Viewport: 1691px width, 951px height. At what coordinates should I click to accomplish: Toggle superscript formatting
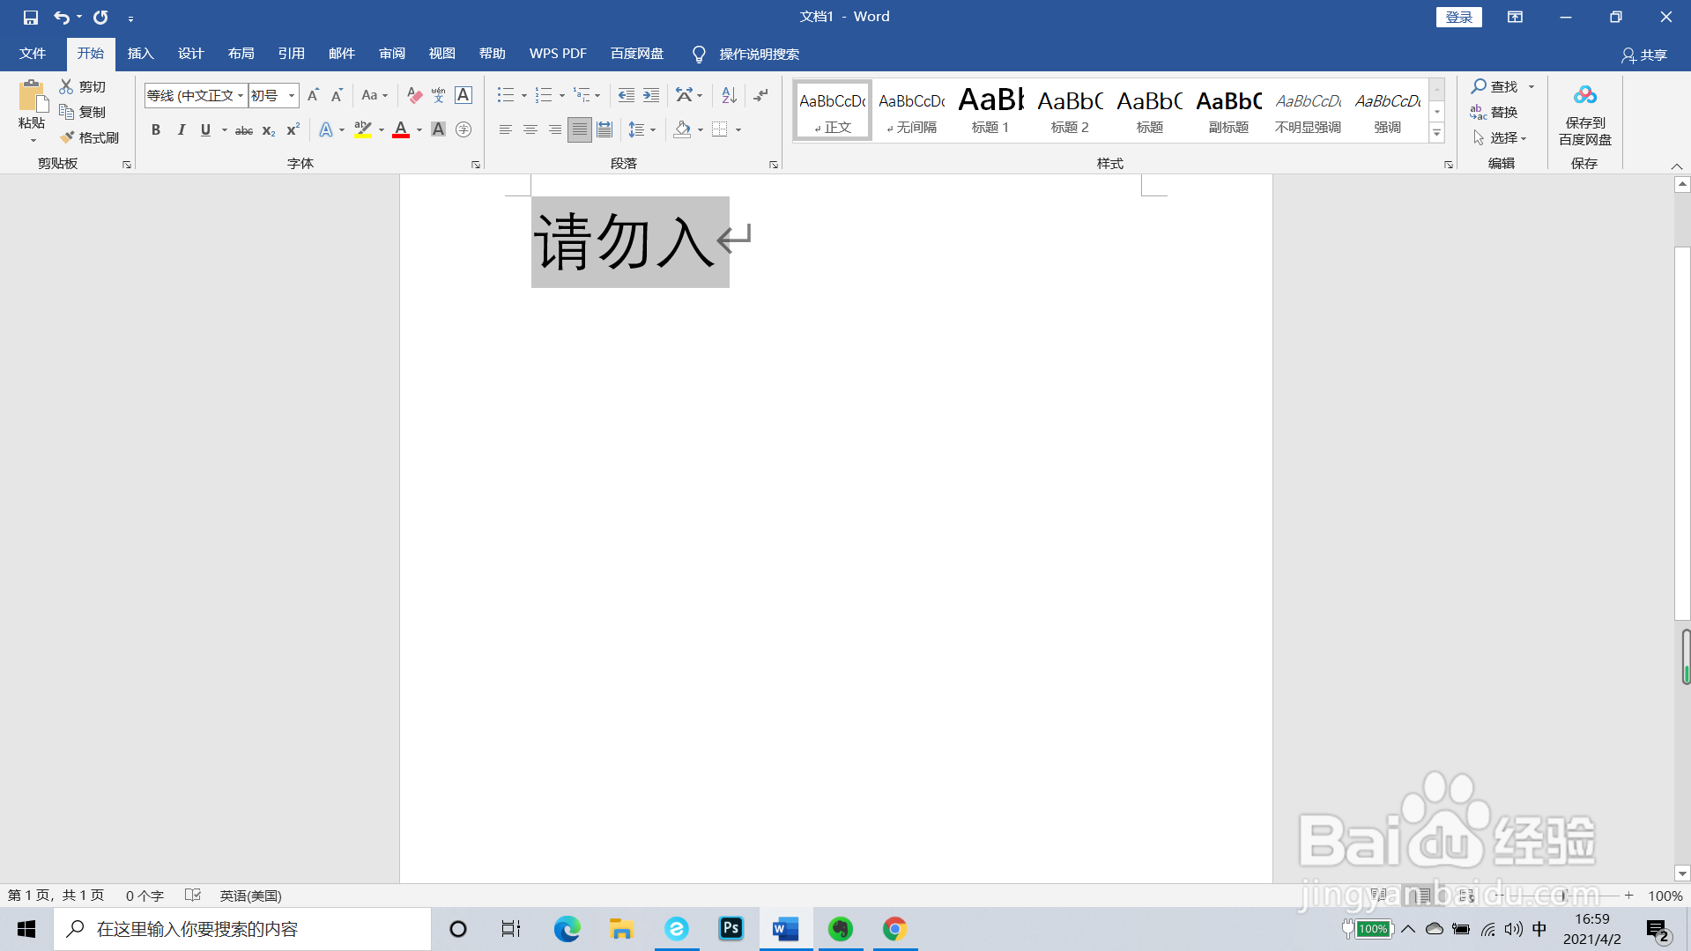coord(293,129)
